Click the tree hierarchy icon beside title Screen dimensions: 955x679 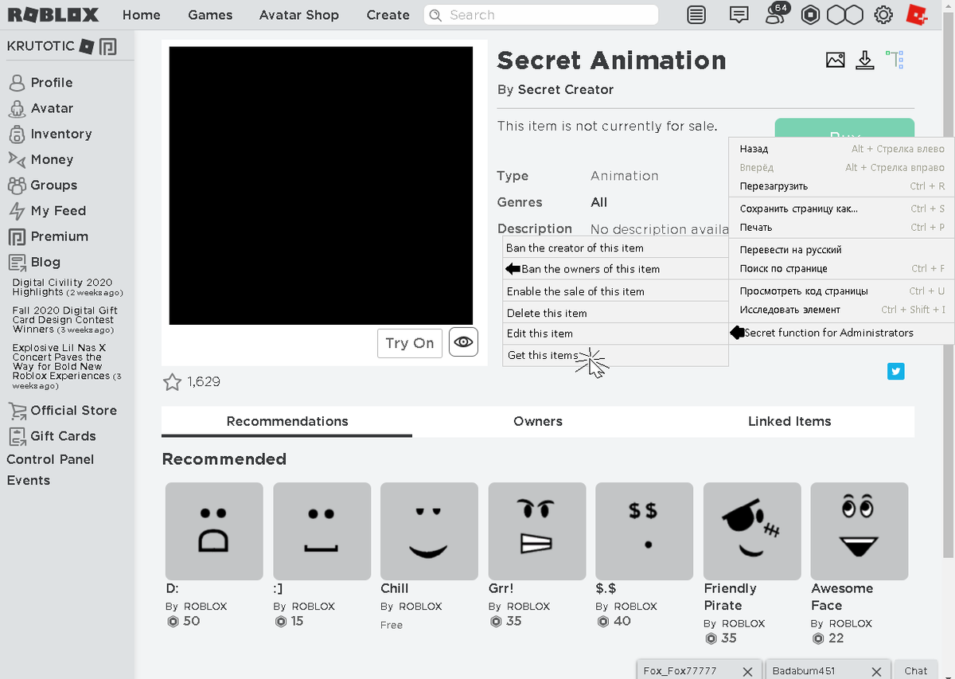[895, 60]
